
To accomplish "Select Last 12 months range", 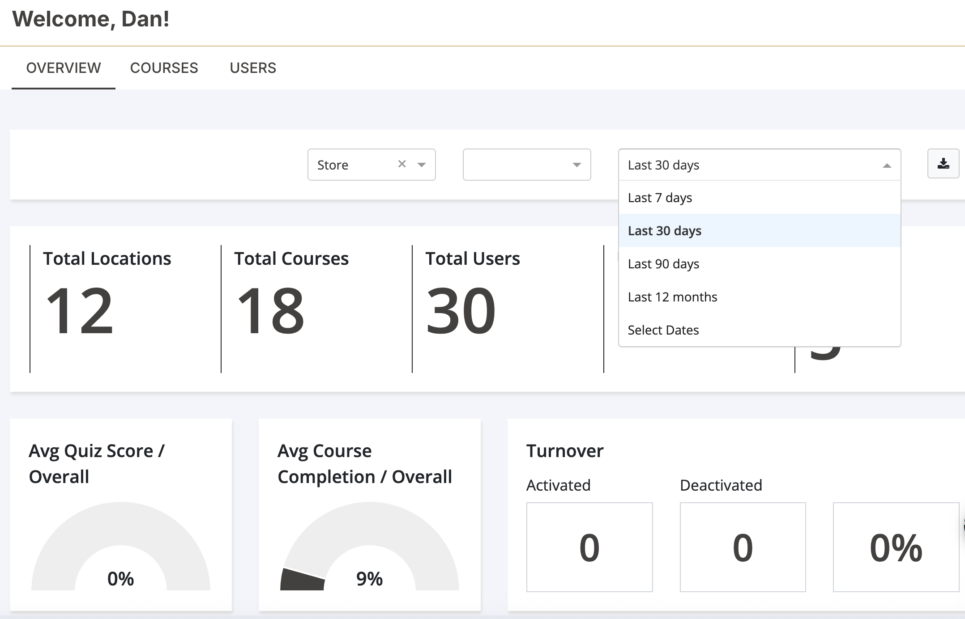I will 760,297.
